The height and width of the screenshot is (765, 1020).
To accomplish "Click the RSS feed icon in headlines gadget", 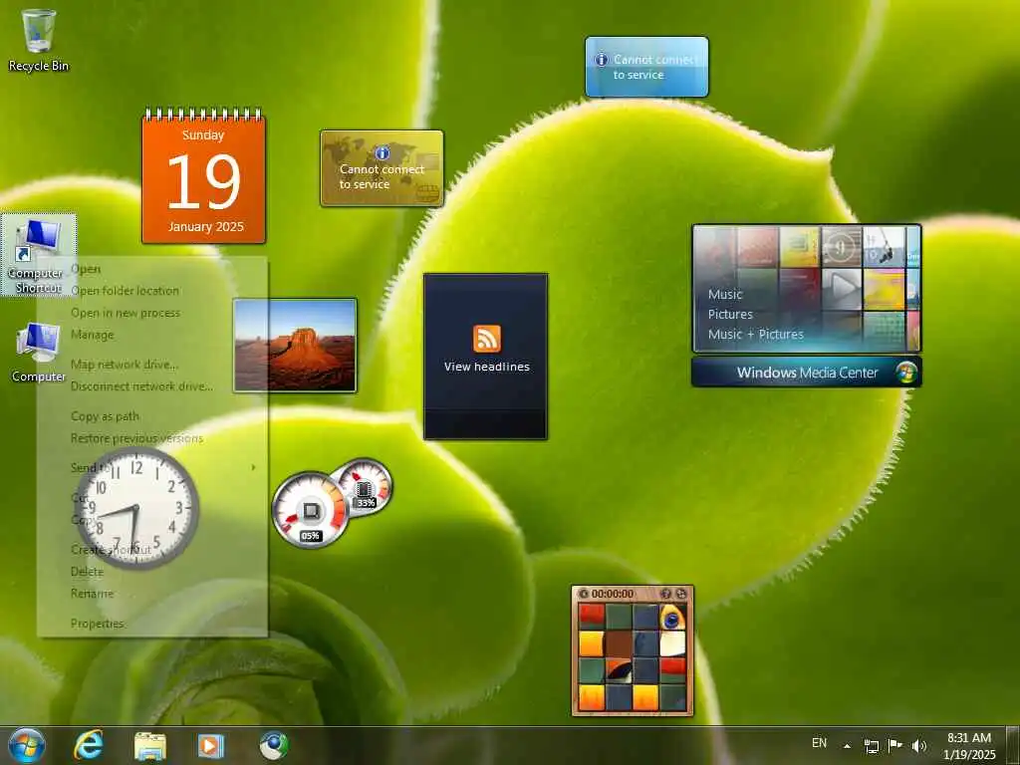I will (x=486, y=339).
